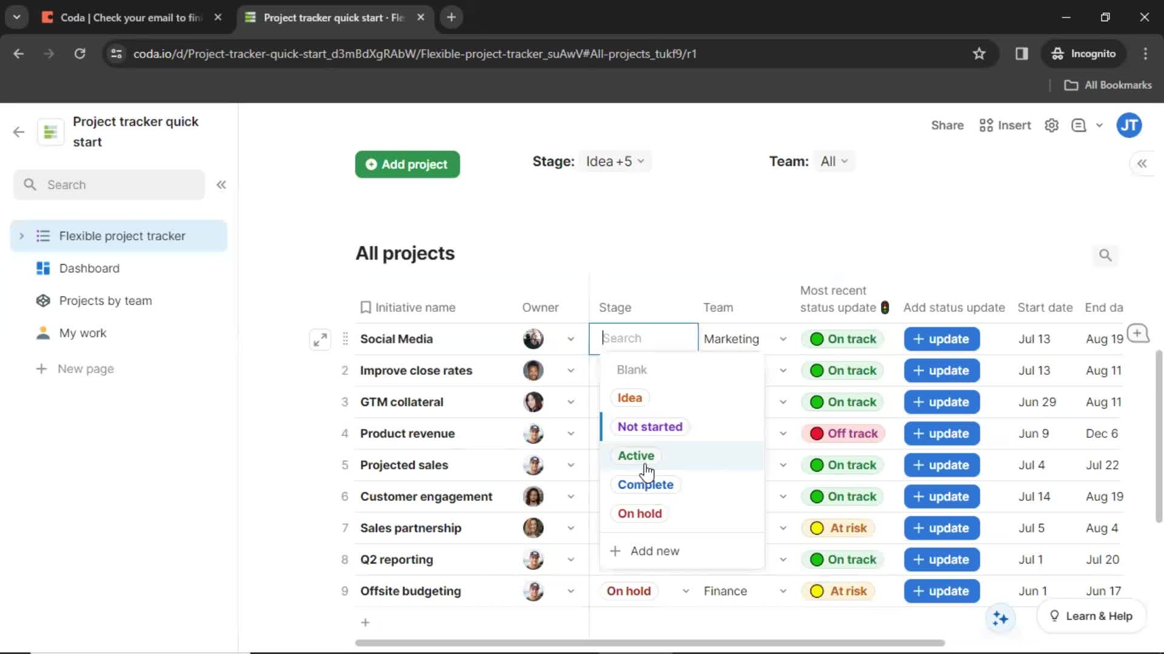The height and width of the screenshot is (654, 1164).
Task: Click the search icon top right
Action: pyautogui.click(x=1106, y=255)
